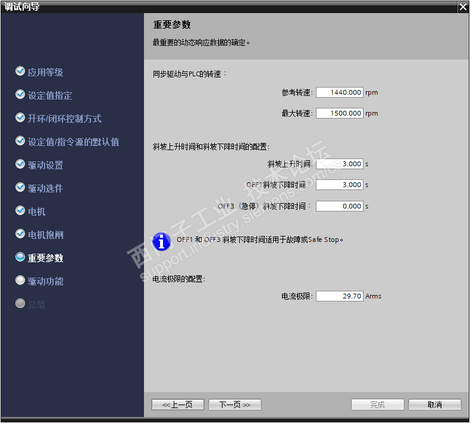
Task: Click the OFF1 和 OFF3 info note text
Action: [x=260, y=240]
